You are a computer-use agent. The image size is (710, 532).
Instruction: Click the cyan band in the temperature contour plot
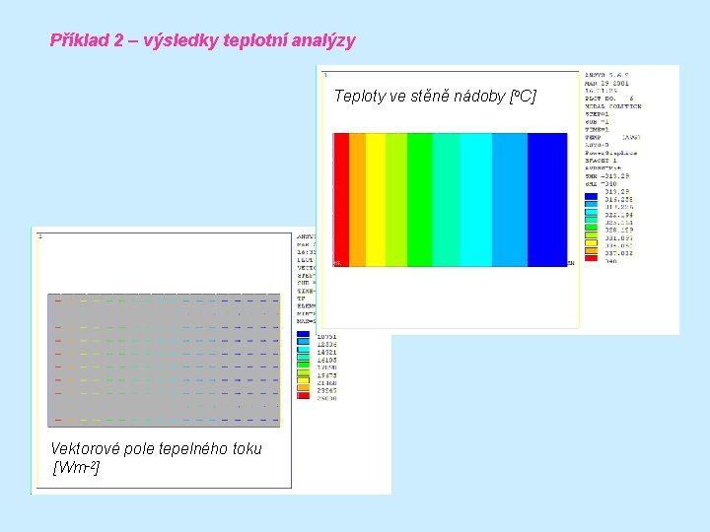click(476, 199)
